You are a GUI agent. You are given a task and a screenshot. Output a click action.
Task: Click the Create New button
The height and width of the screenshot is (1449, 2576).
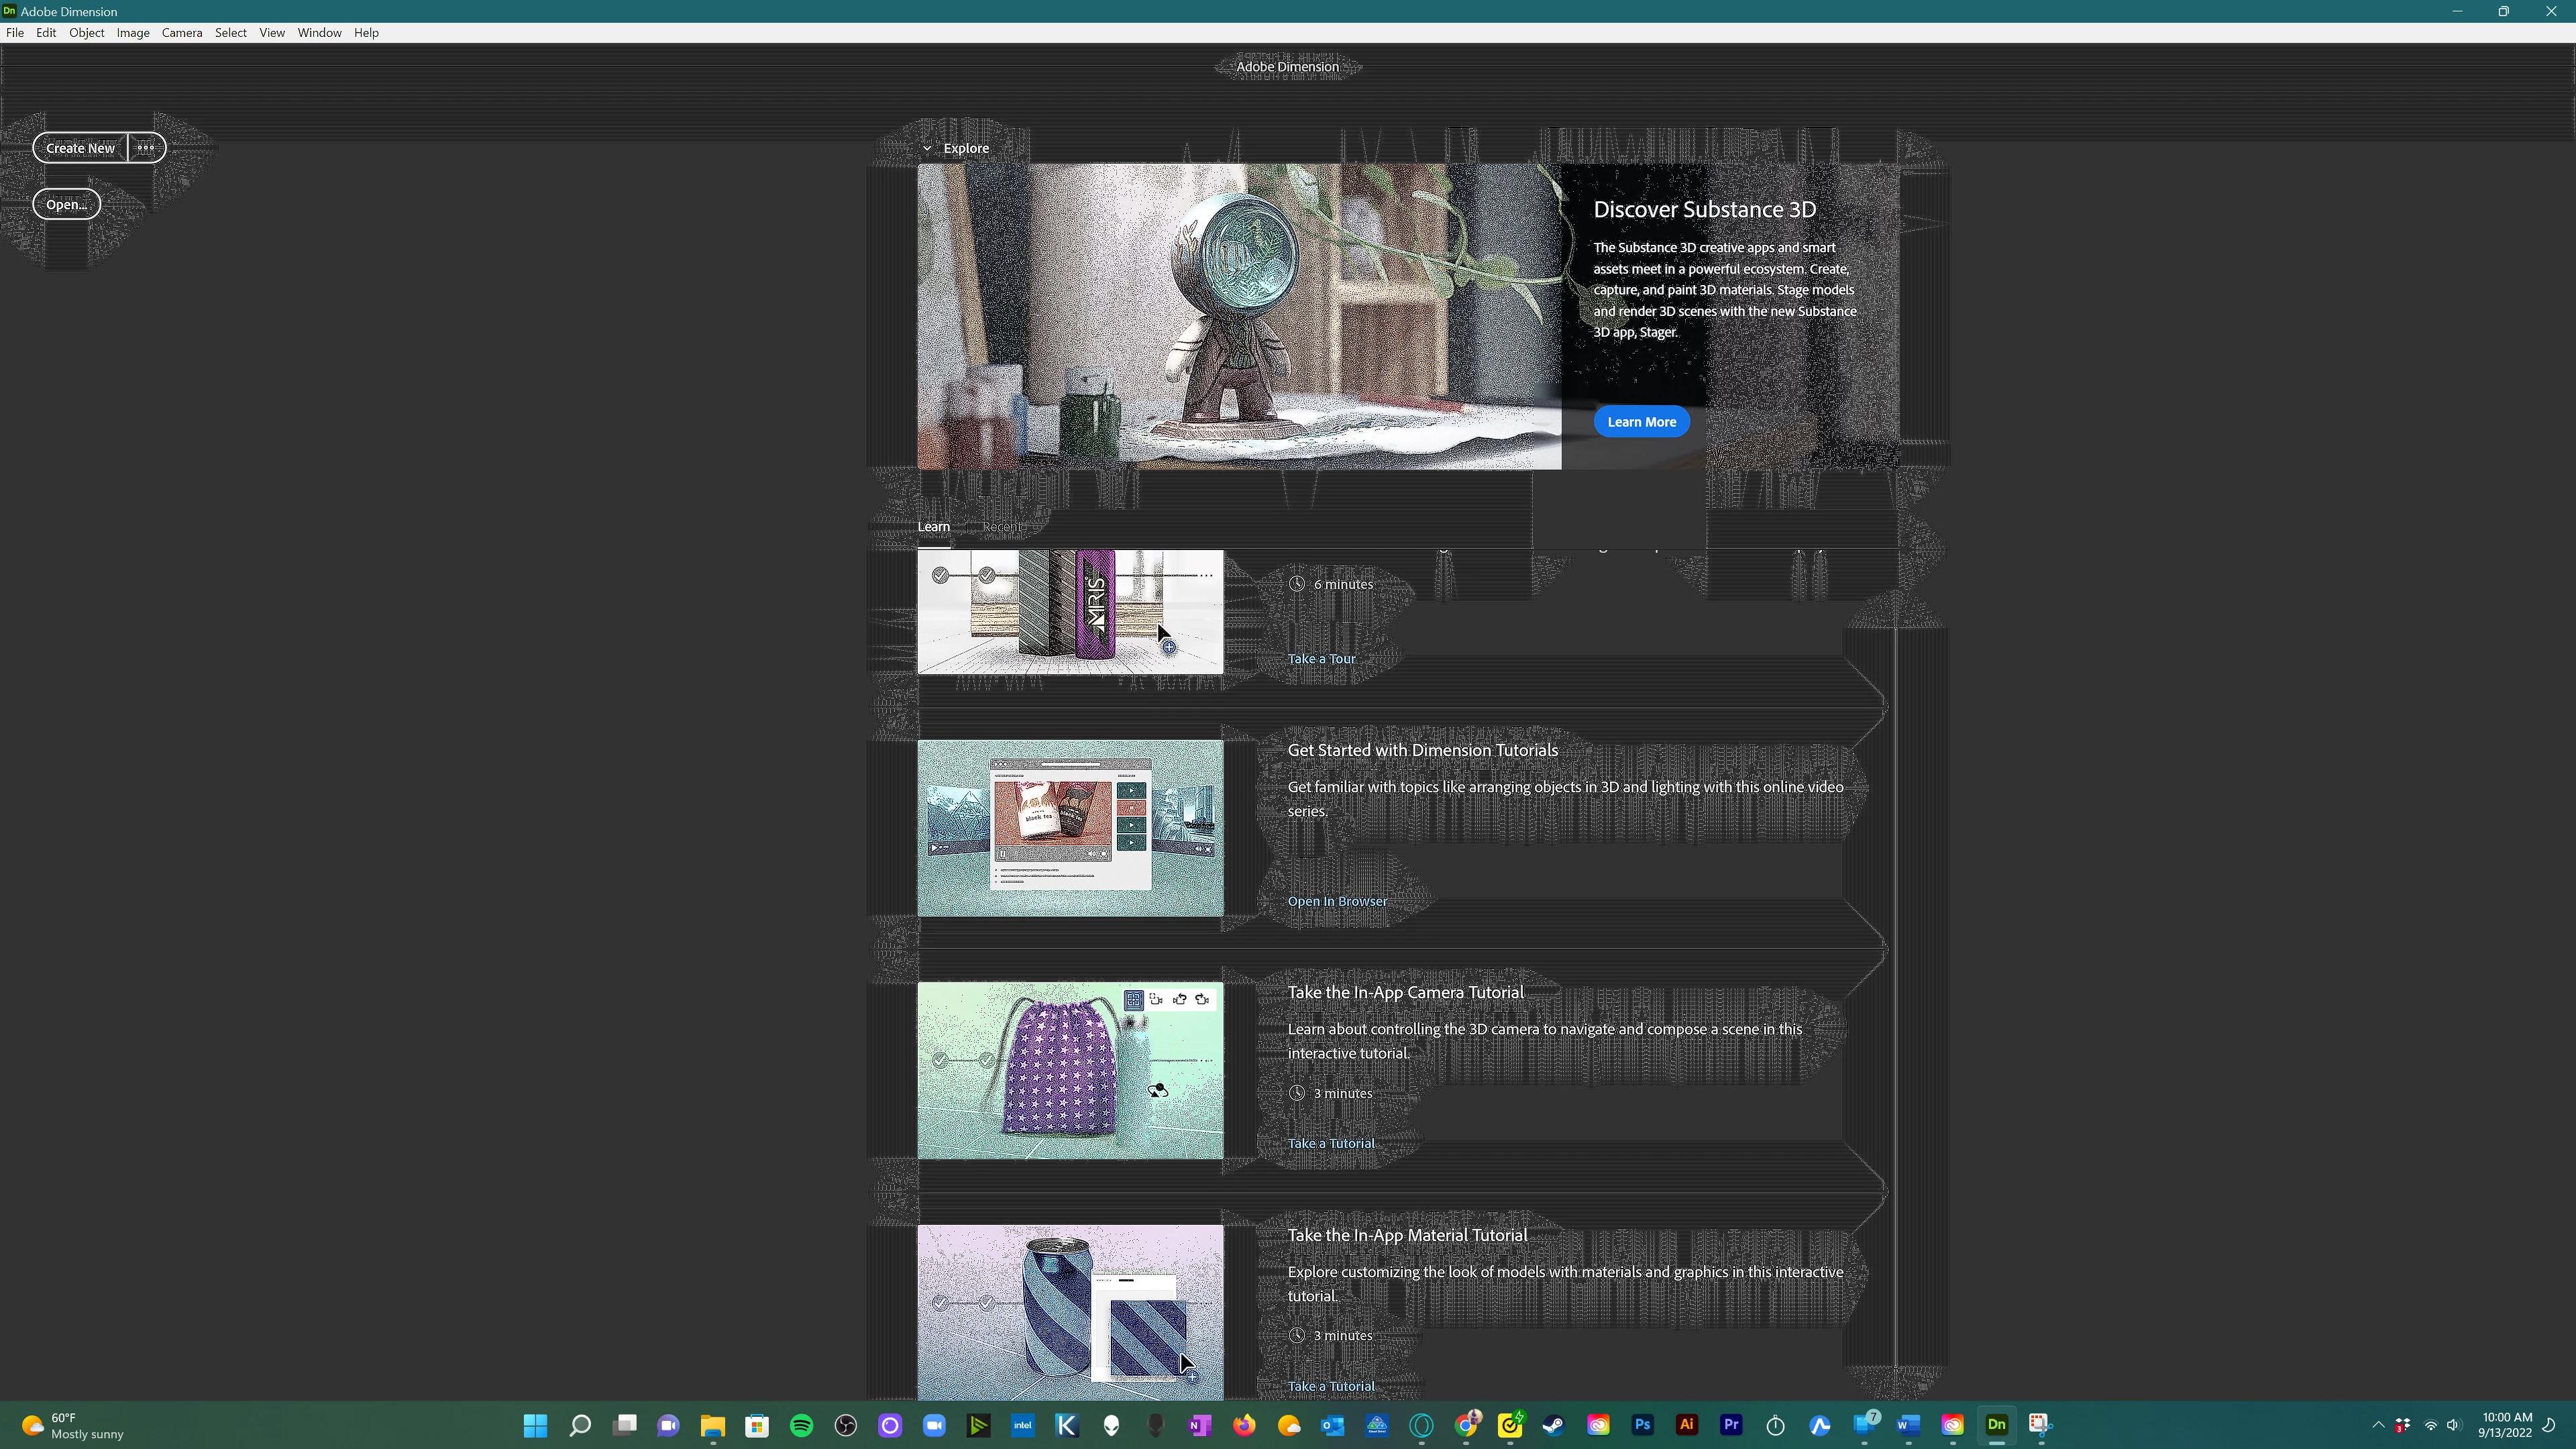pos(80,148)
